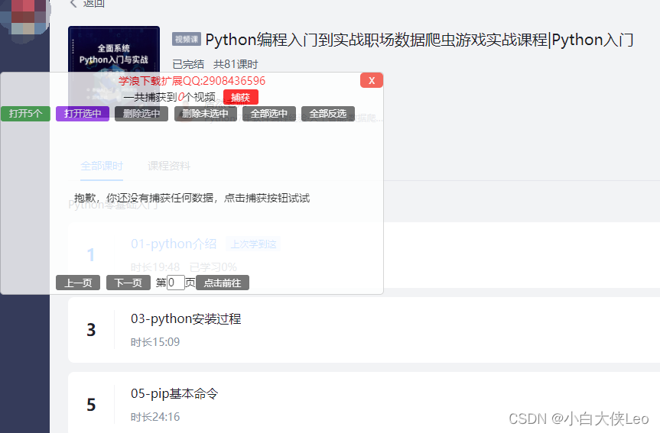The image size is (660, 433).
Task: Switch to the 全部课时 tab
Action: click(x=102, y=166)
